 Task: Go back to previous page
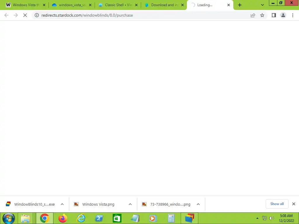pyautogui.click(x=6, y=15)
